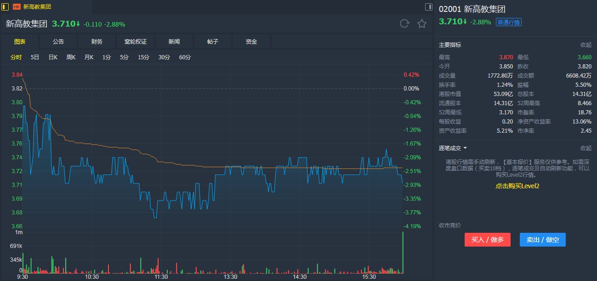Screen dimensions: 597x281
Task: Click the 点击购买Level2 link
Action: tap(517, 186)
